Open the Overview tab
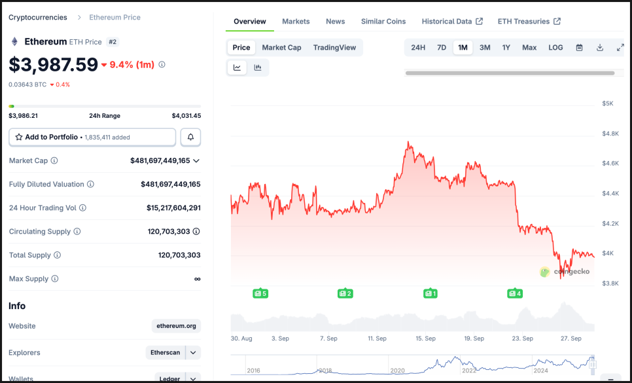This screenshot has height=383, width=632. coord(250,22)
